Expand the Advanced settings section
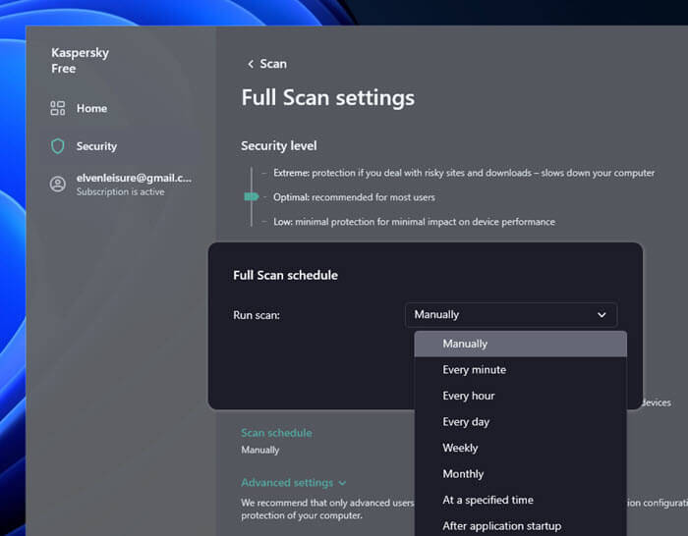The image size is (688, 536). pyautogui.click(x=293, y=483)
